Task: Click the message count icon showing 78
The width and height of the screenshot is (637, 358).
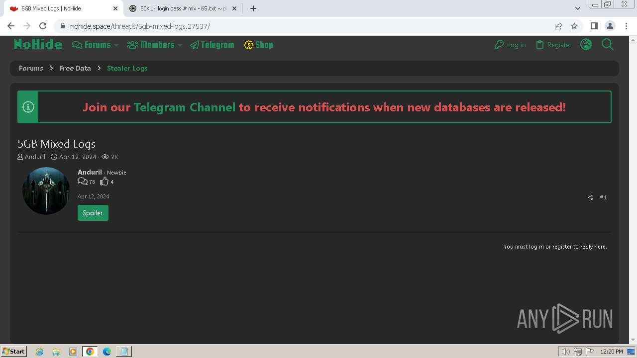Action: click(x=83, y=181)
